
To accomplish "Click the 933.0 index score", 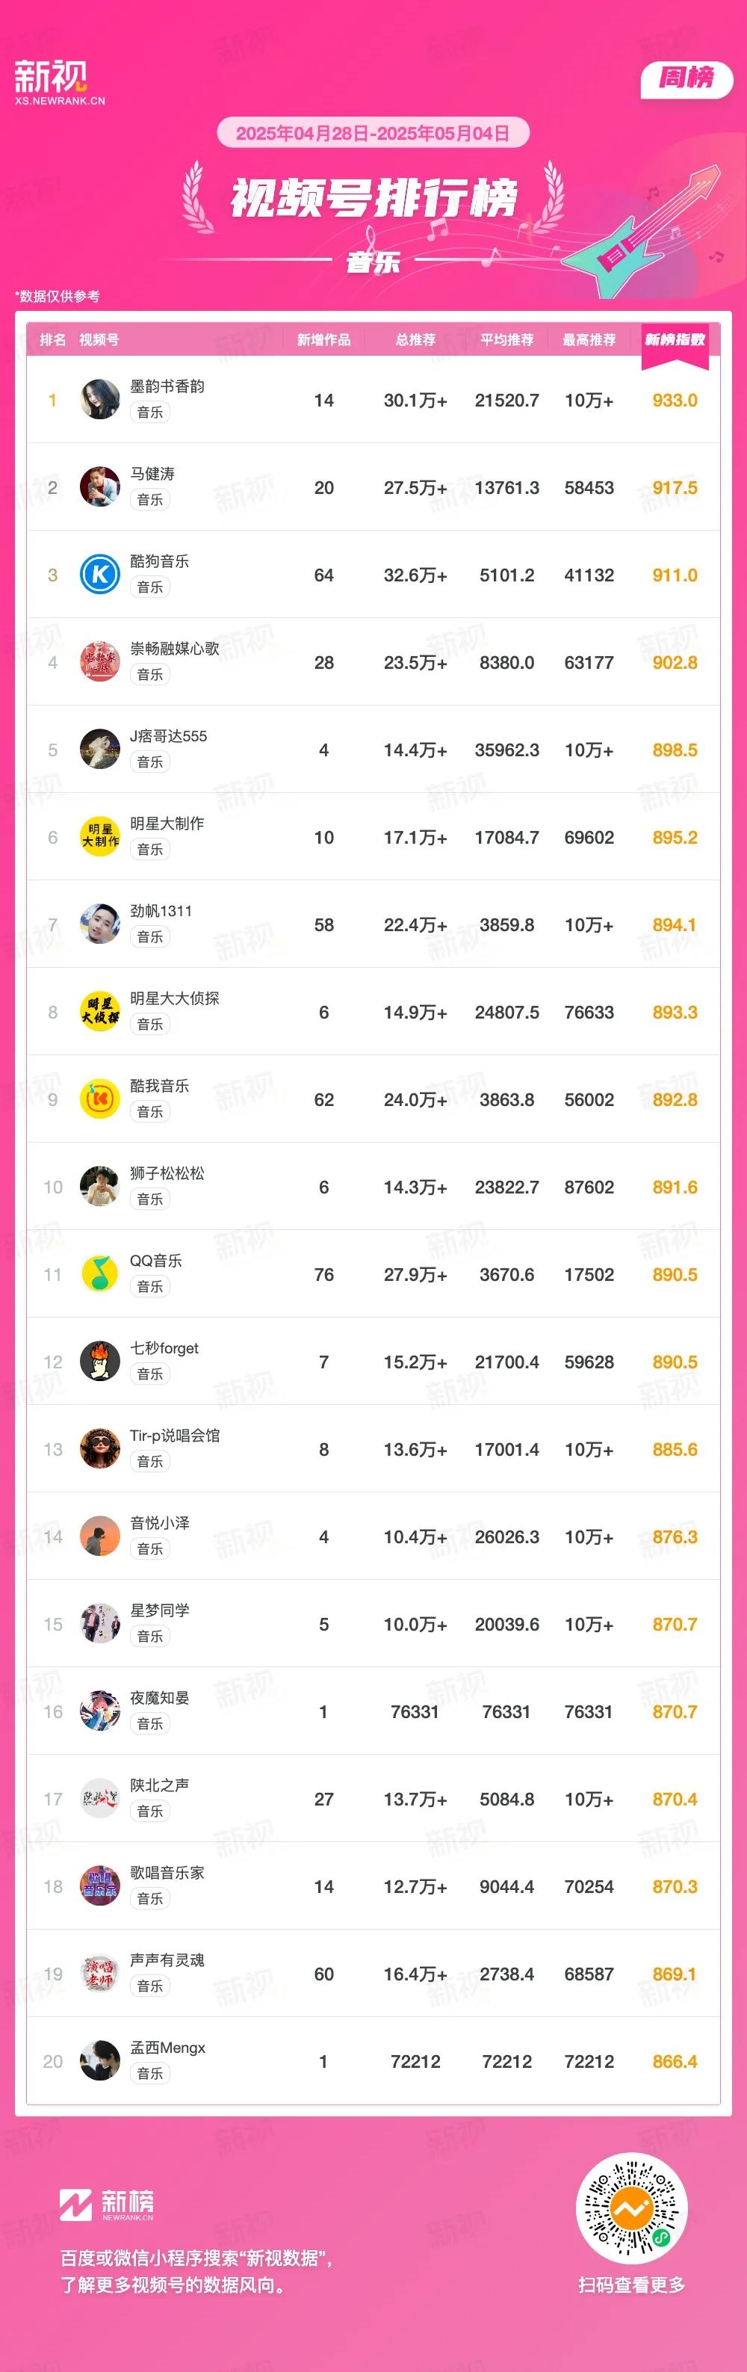I will [675, 401].
